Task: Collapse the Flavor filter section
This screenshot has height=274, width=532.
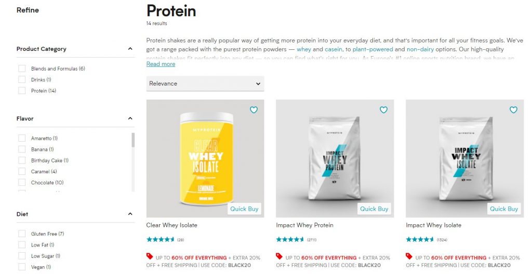Action: point(130,118)
